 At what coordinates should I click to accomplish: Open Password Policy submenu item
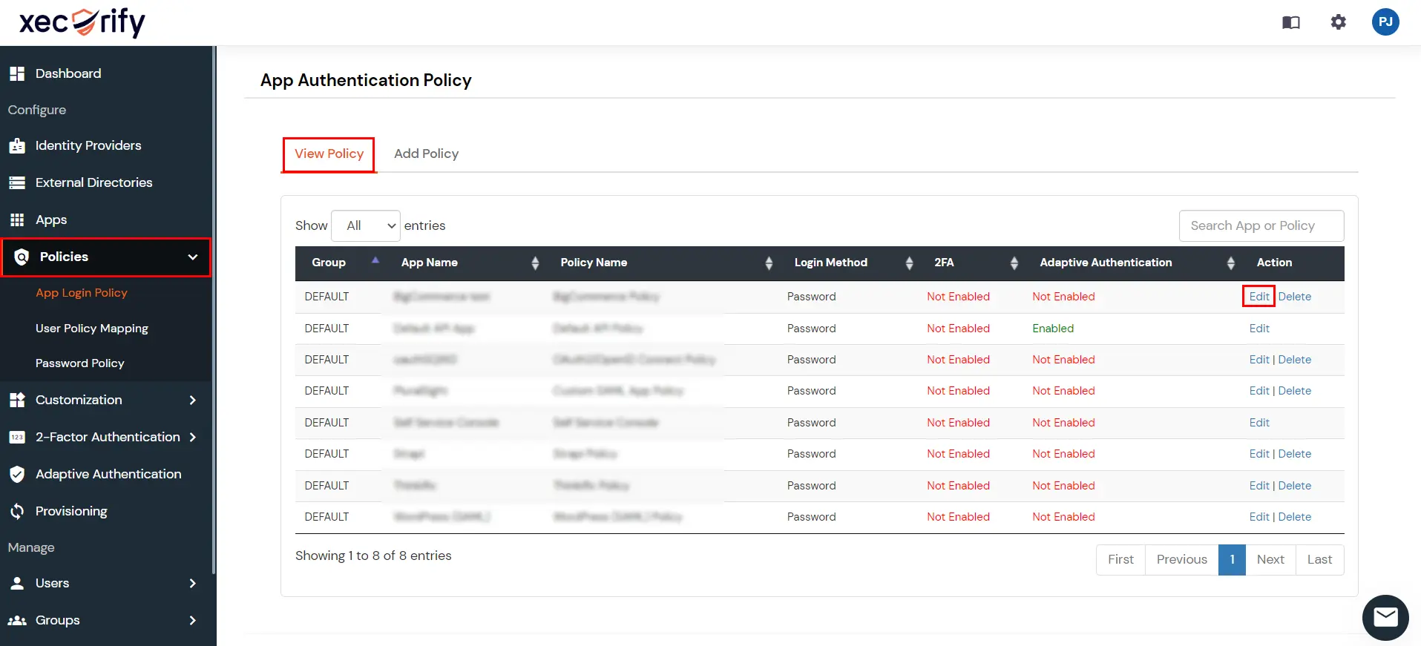click(x=80, y=363)
